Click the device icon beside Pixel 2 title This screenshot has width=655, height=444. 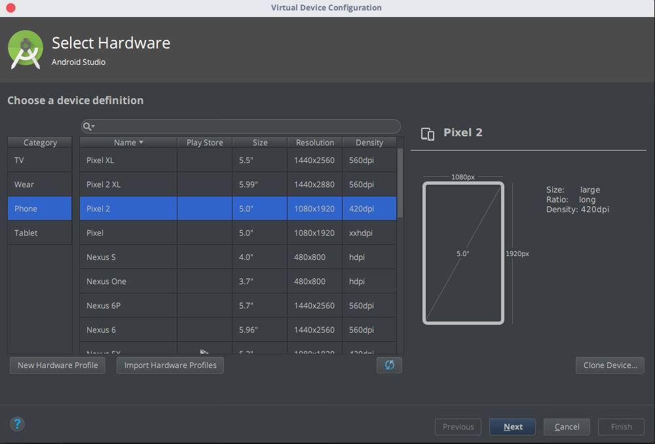pos(427,134)
